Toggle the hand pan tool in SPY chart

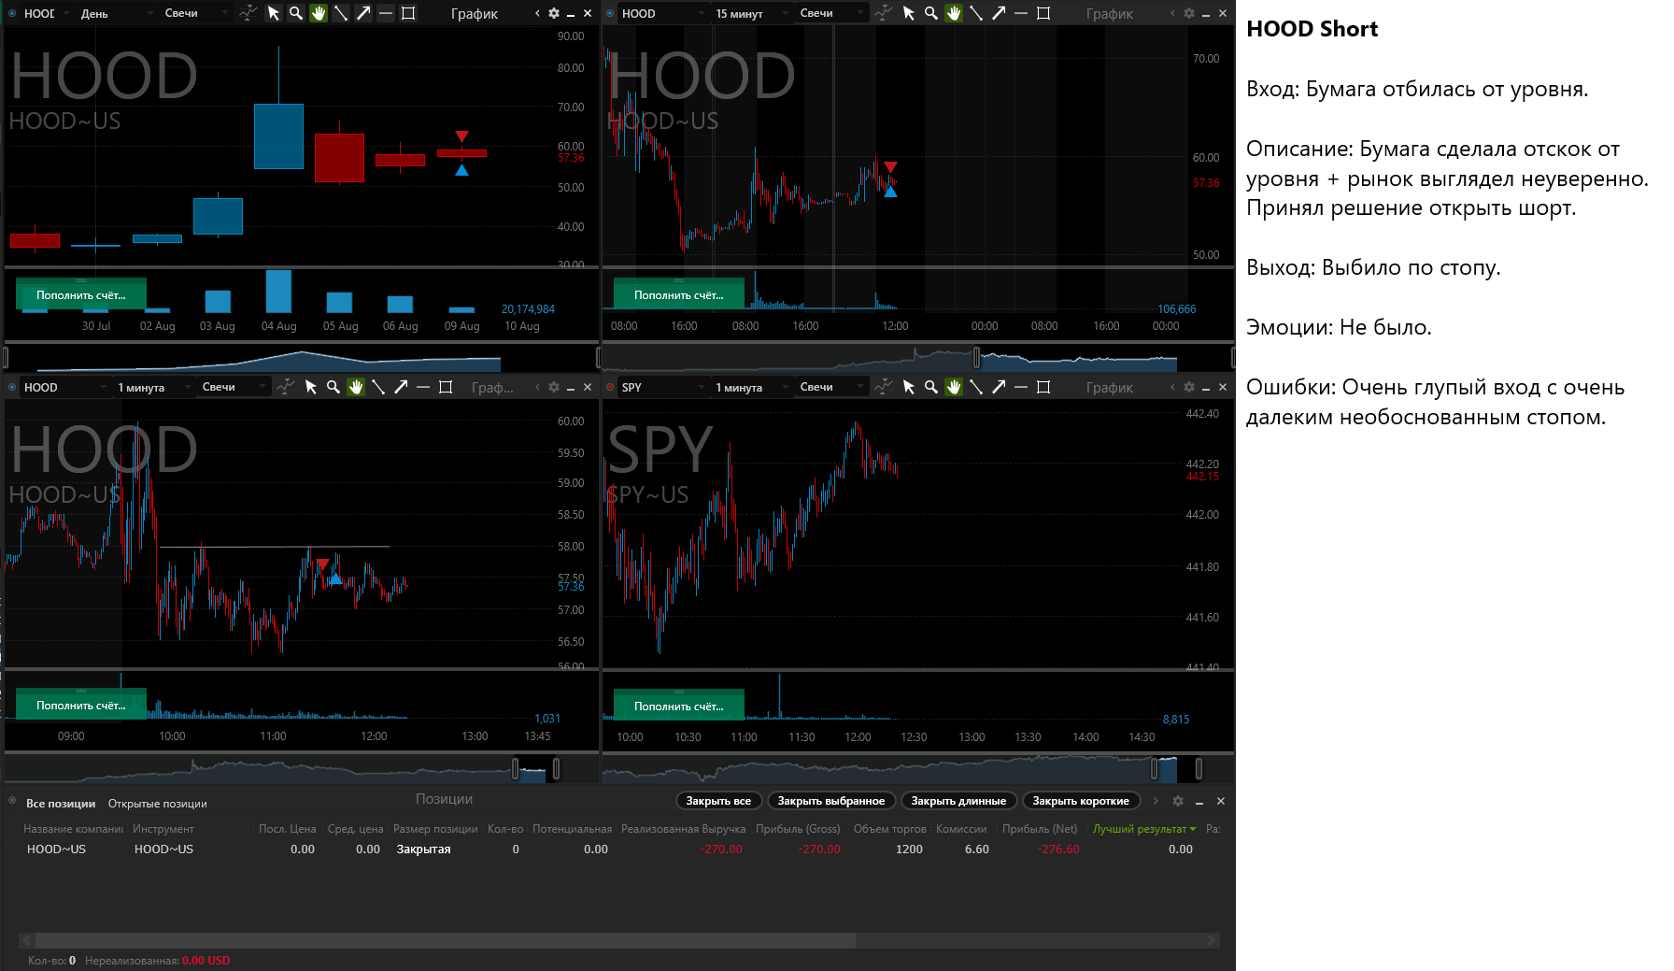954,387
